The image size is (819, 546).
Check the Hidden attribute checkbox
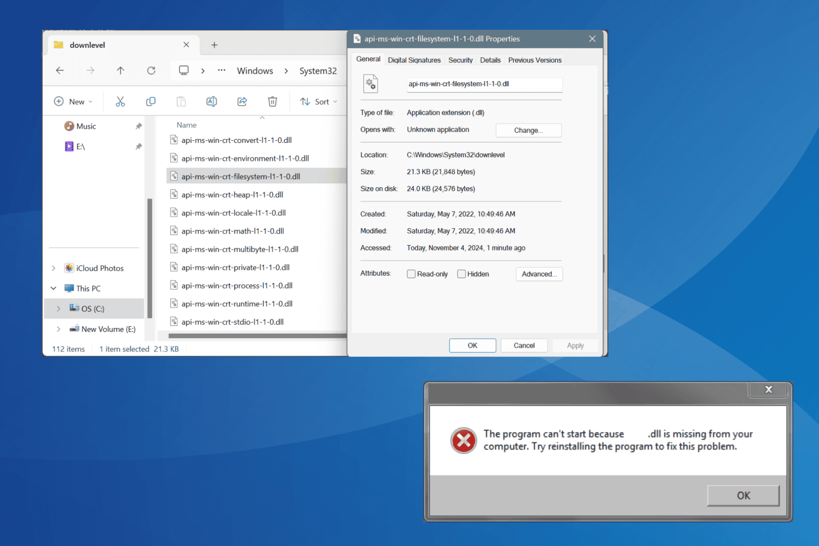click(462, 274)
